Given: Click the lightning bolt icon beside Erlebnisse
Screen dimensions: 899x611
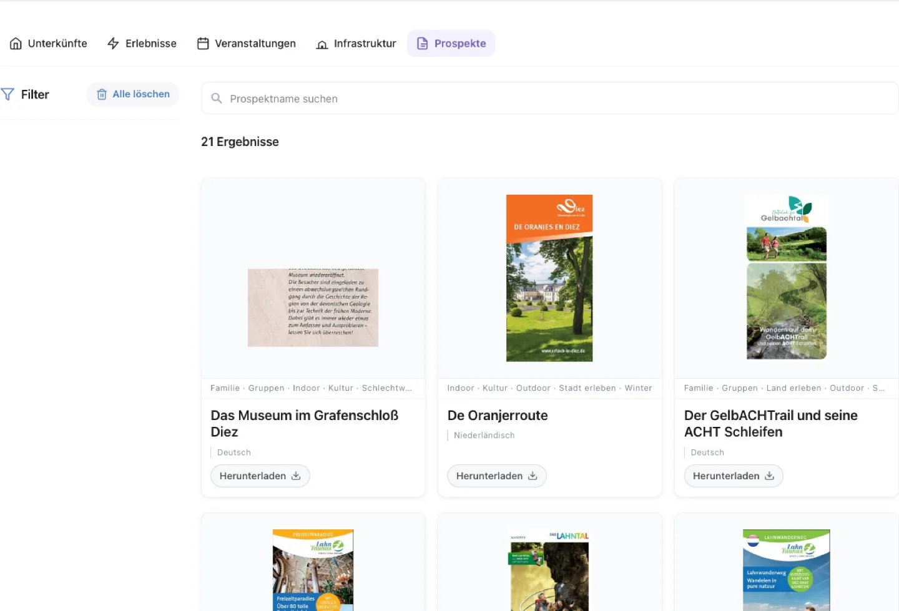Looking at the screenshot, I should 113,44.
